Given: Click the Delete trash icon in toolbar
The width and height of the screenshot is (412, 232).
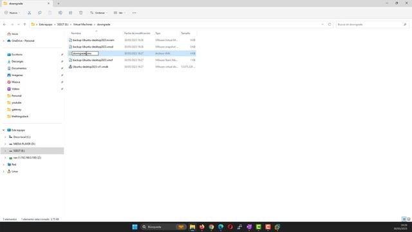Looking at the screenshot, I should [x=81, y=13].
